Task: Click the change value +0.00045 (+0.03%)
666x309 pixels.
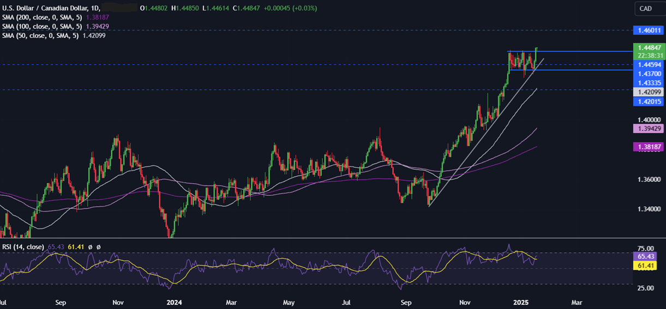Action: coord(291,8)
